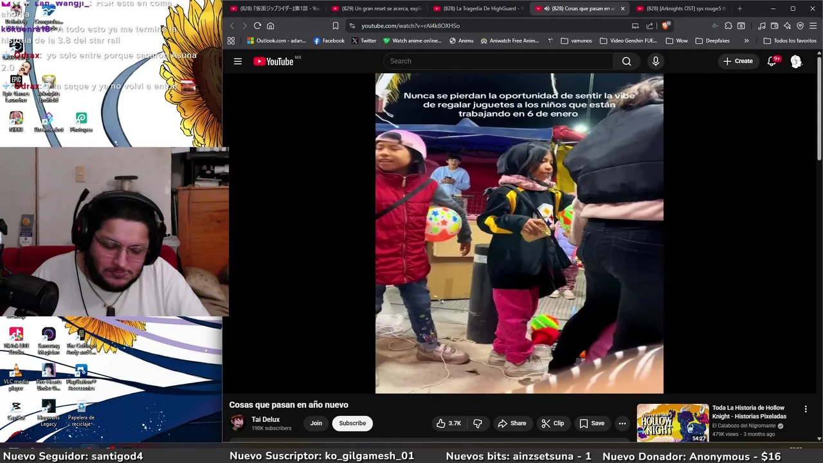Reload the page in browser toolbar
The image size is (823, 463).
(257, 26)
